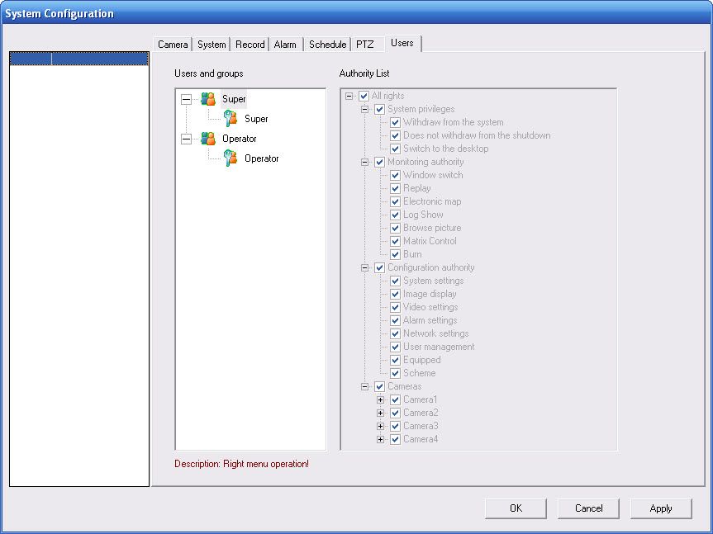Click the Apply button
Screen dimensions: 713x534
[x=660, y=508]
